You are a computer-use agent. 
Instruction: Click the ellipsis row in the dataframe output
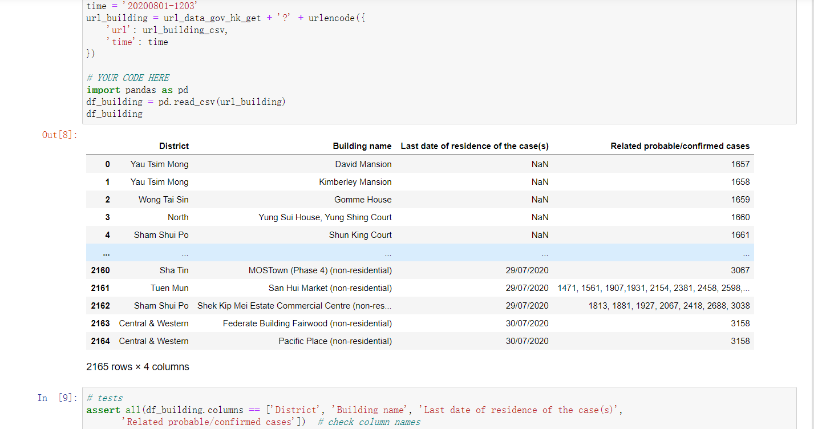pyautogui.click(x=388, y=253)
